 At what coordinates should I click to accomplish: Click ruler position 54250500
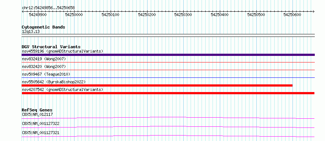coord(256,15)
